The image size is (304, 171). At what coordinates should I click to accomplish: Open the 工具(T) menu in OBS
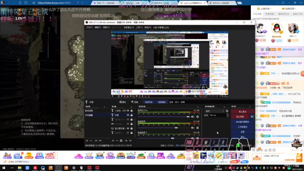[139, 27]
